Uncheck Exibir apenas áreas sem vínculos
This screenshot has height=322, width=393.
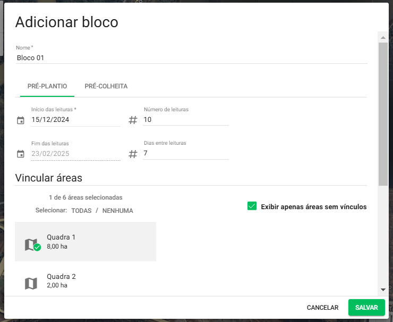[252, 207]
